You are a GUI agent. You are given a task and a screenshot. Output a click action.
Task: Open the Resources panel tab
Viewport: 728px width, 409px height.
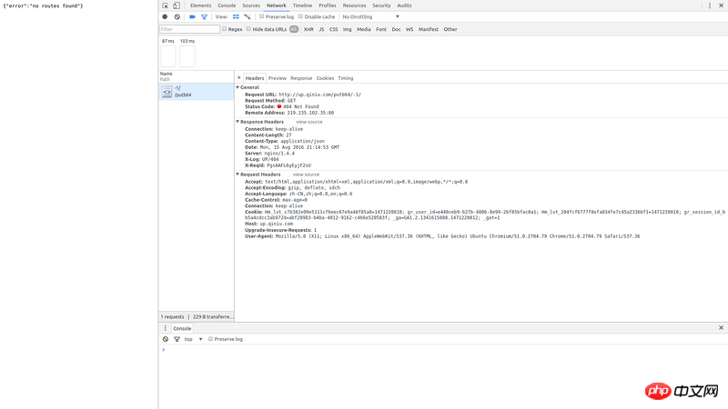coord(354,5)
